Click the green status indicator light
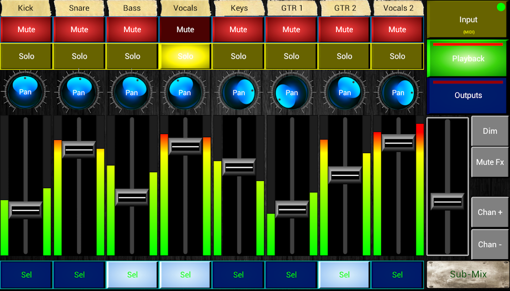This screenshot has width=510, height=291. [x=500, y=7]
